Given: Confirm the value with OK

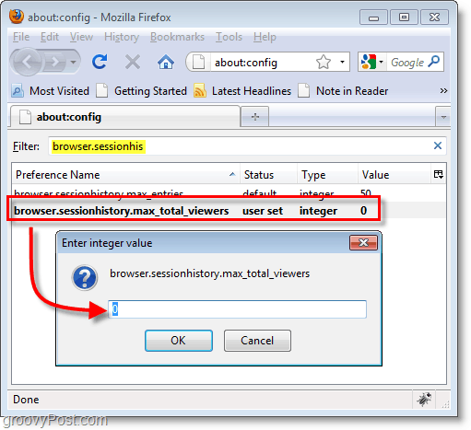Looking at the screenshot, I should 179,341.
